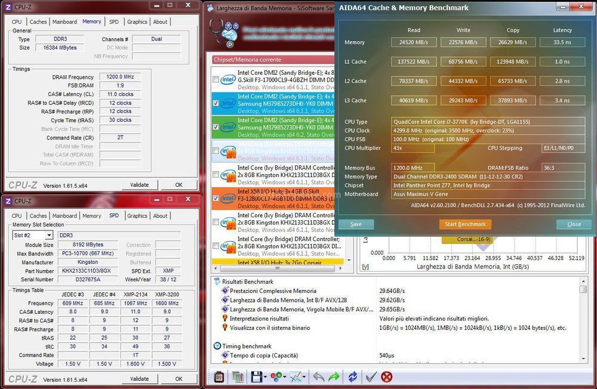Cancel with the red X circle icon
The image size is (597, 389).
[386, 377]
